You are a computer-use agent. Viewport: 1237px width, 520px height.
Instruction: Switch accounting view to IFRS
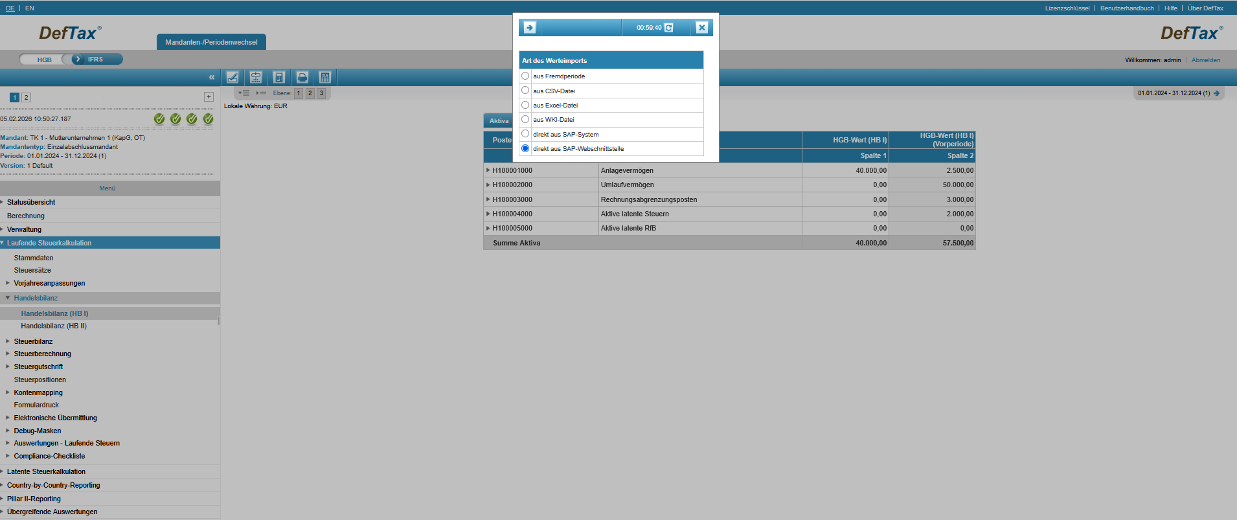pyautogui.click(x=95, y=59)
